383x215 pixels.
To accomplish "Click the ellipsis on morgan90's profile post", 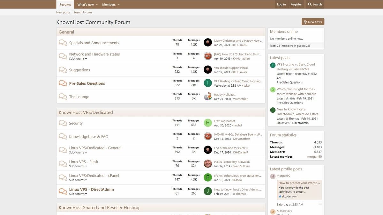I will (320, 204).
